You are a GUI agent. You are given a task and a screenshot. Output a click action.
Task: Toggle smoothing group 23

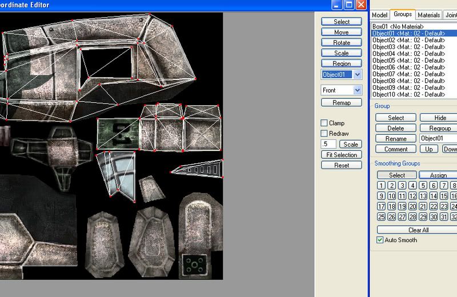(x=444, y=207)
